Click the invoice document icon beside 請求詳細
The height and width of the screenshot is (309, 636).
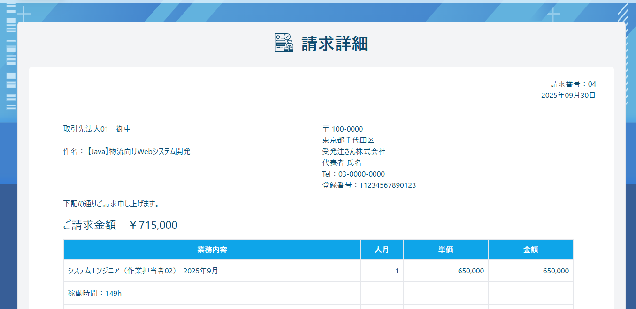pos(284,43)
